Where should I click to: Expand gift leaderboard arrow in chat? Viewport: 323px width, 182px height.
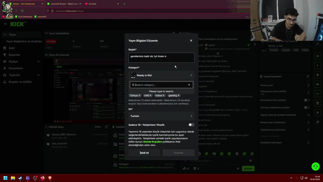pyautogui.click(x=255, y=44)
